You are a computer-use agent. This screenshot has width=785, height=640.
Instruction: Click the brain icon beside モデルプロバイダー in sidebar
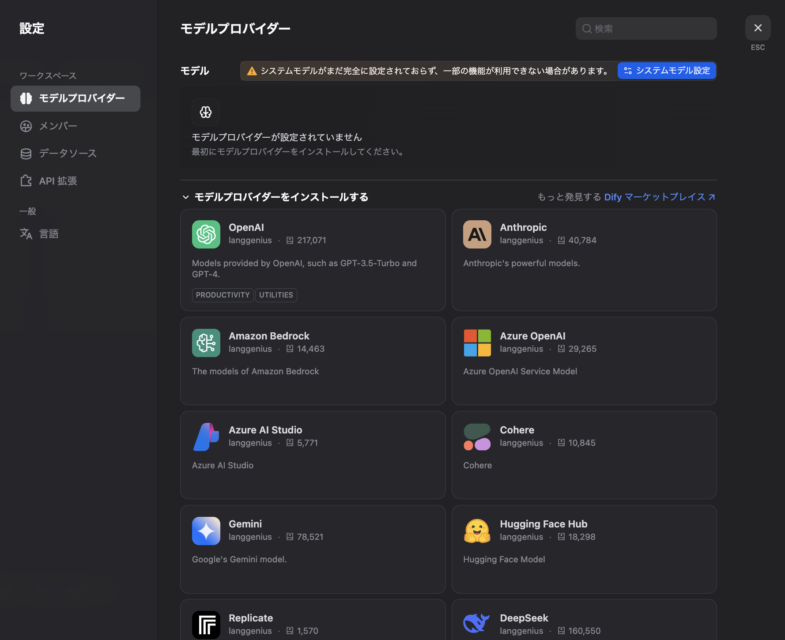click(x=26, y=98)
